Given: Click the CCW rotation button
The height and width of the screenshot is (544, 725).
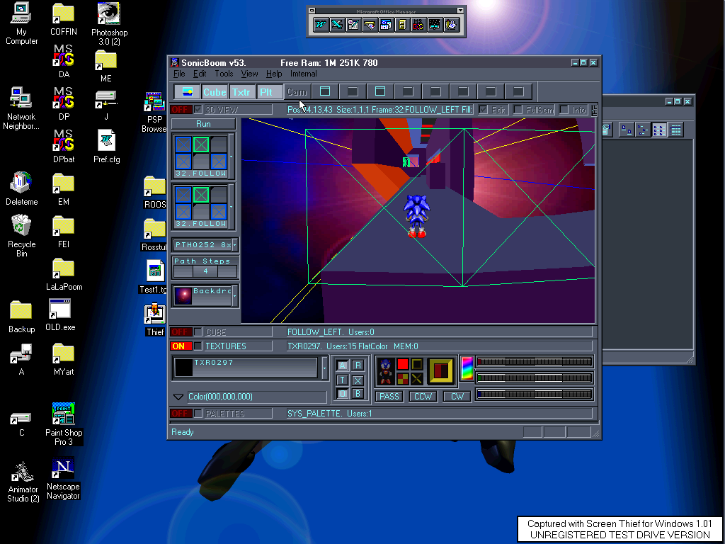Looking at the screenshot, I should click(423, 397).
